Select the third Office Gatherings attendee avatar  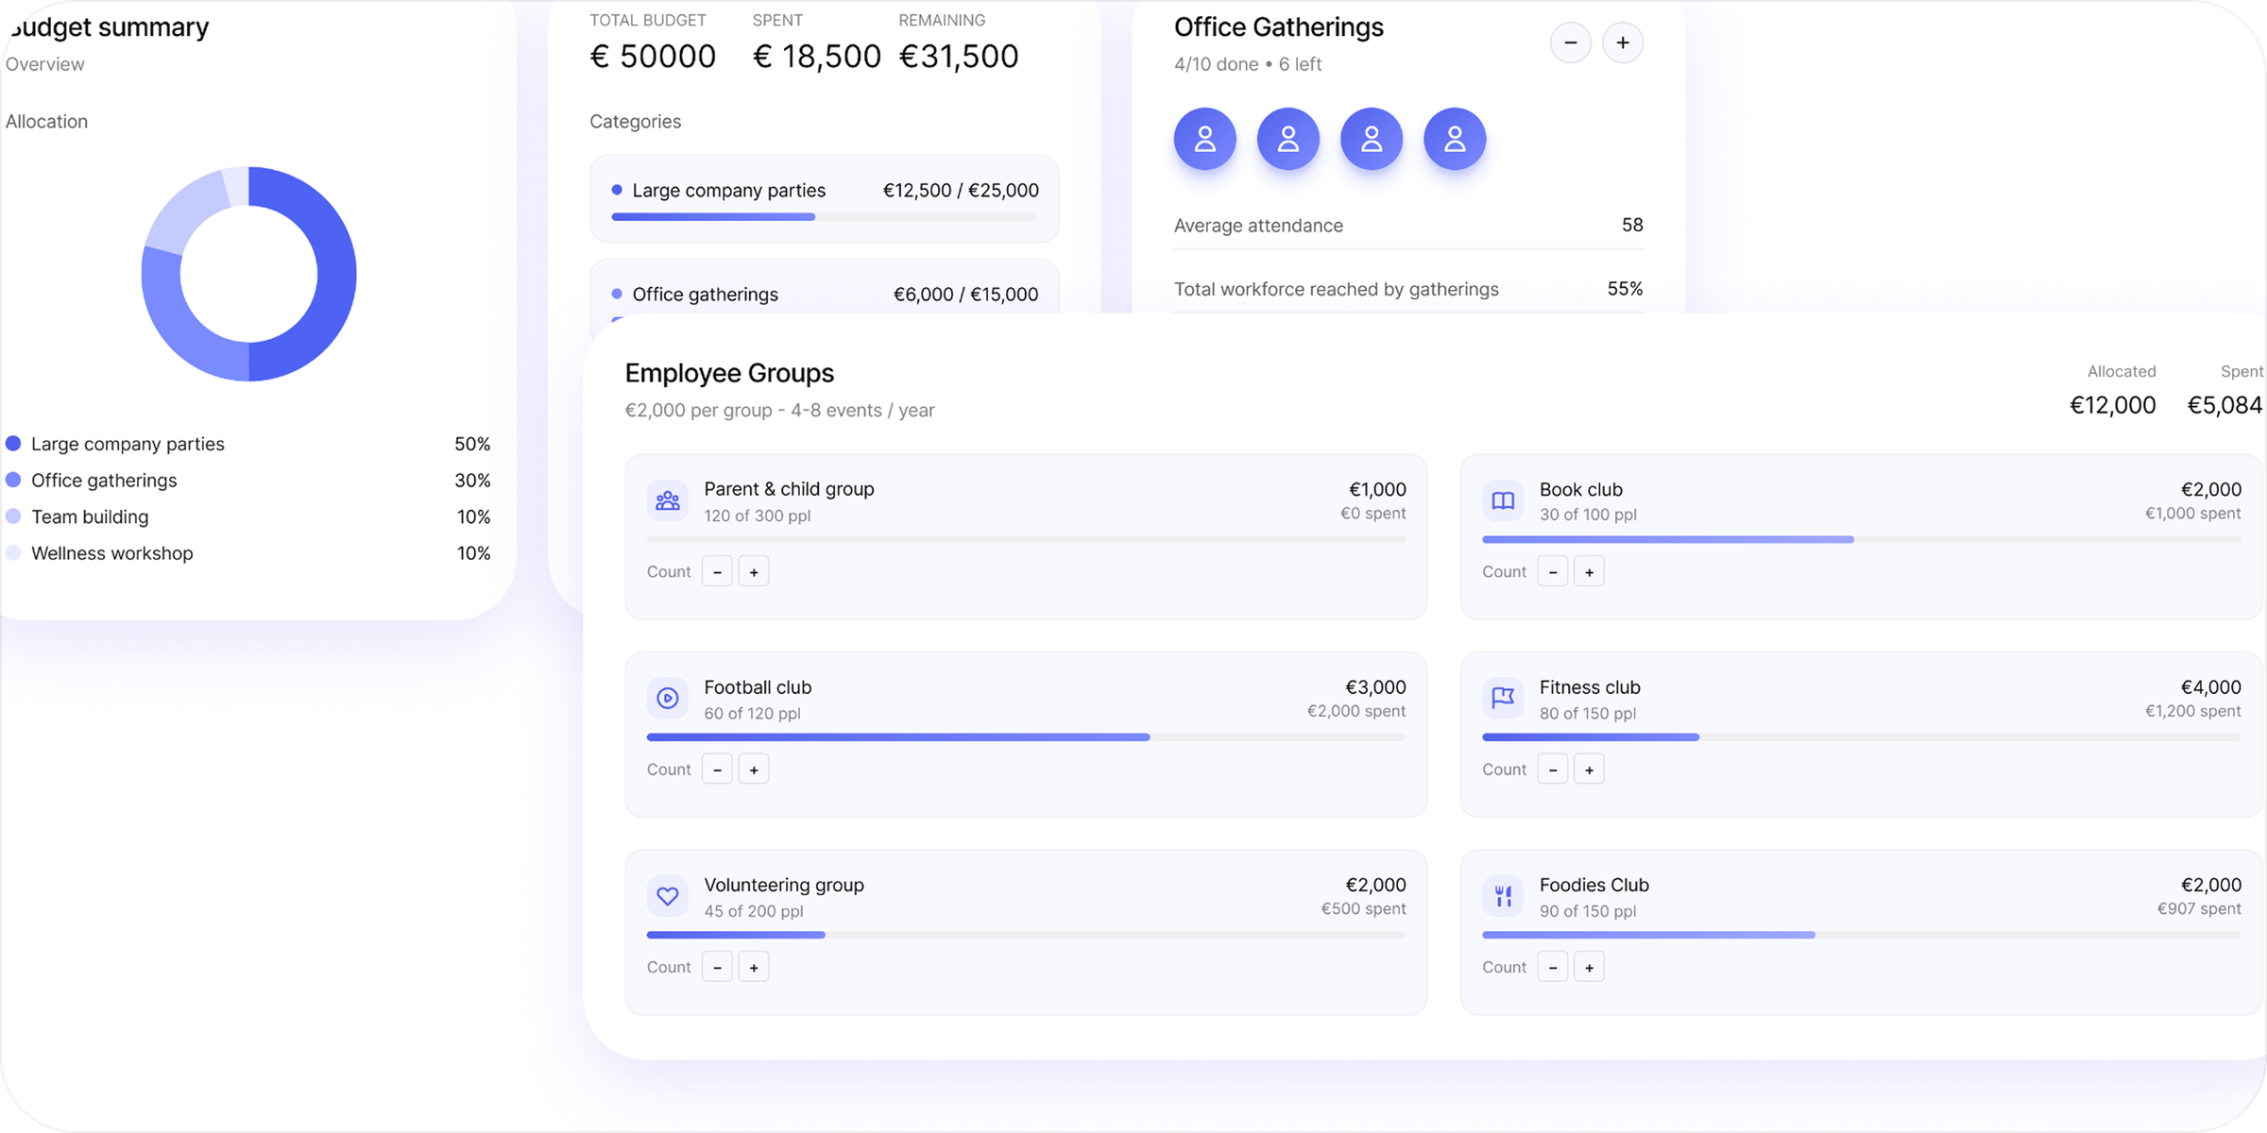1372,139
